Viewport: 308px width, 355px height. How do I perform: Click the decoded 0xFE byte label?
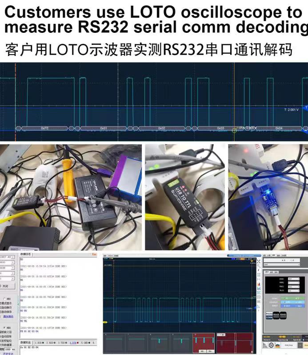45,128
